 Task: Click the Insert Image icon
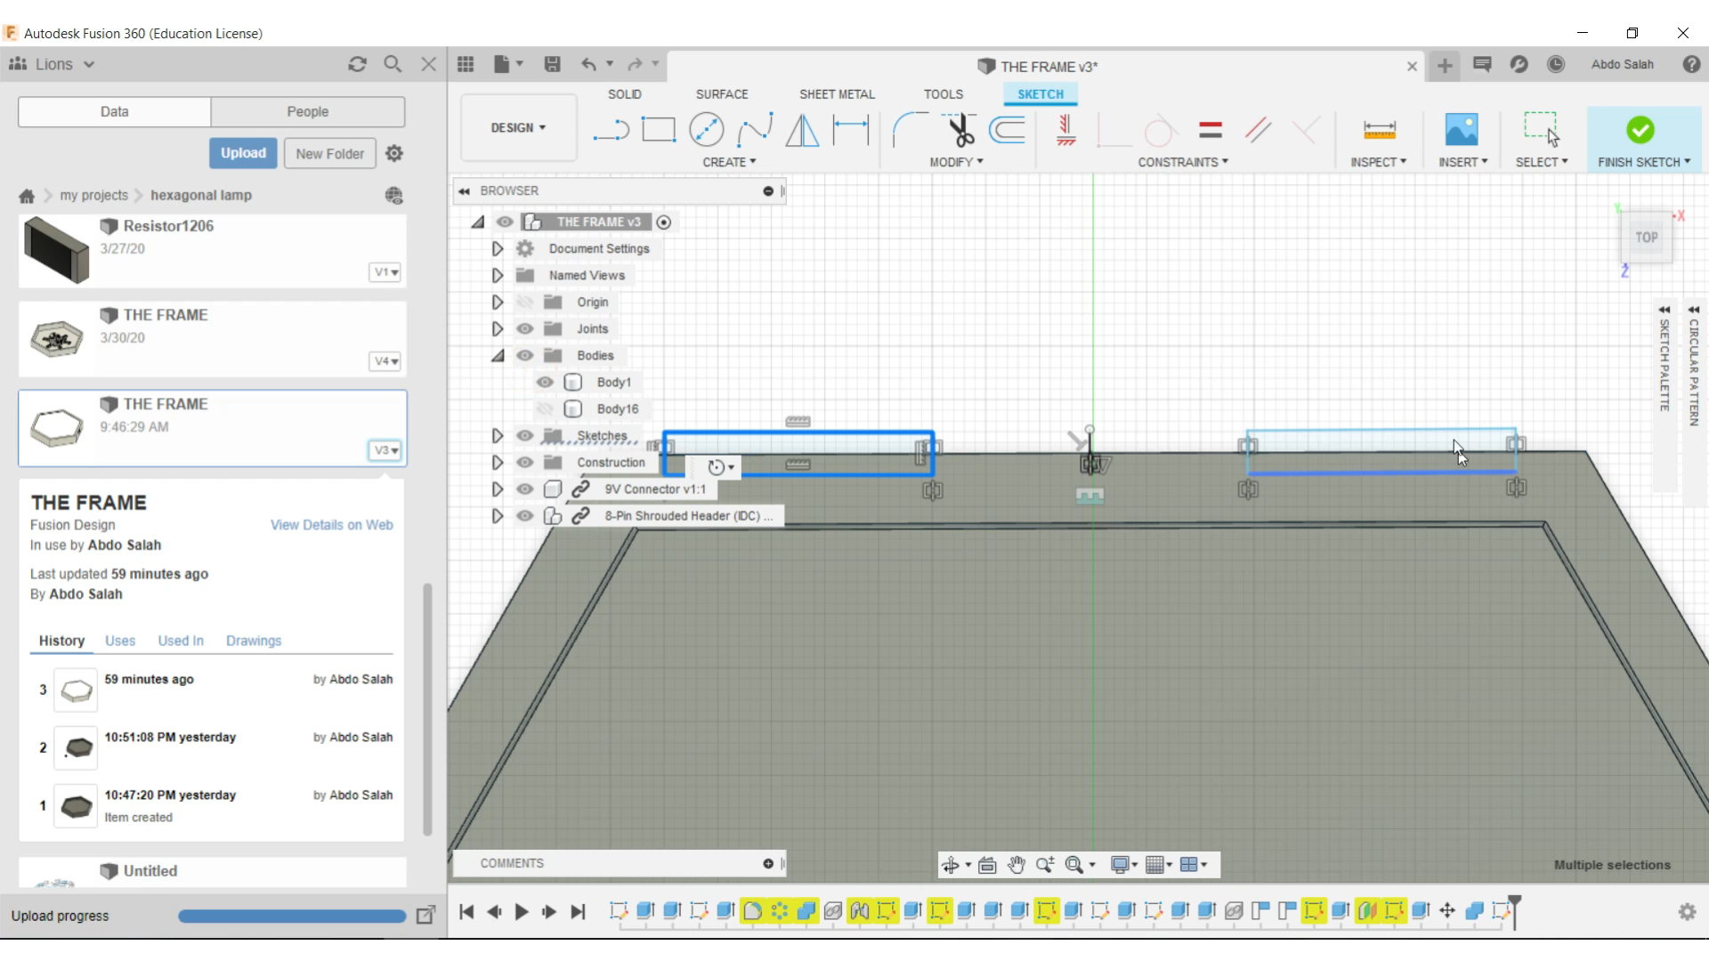(x=1462, y=130)
